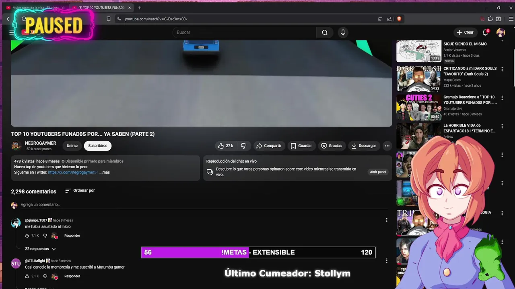Subscribe with the Suscribirse button
515x289 pixels.
coord(98,146)
